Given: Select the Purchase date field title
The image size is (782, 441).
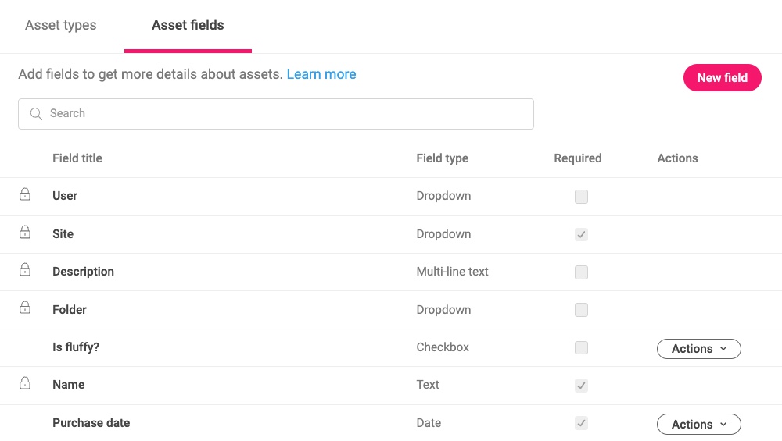Looking at the screenshot, I should pos(91,422).
